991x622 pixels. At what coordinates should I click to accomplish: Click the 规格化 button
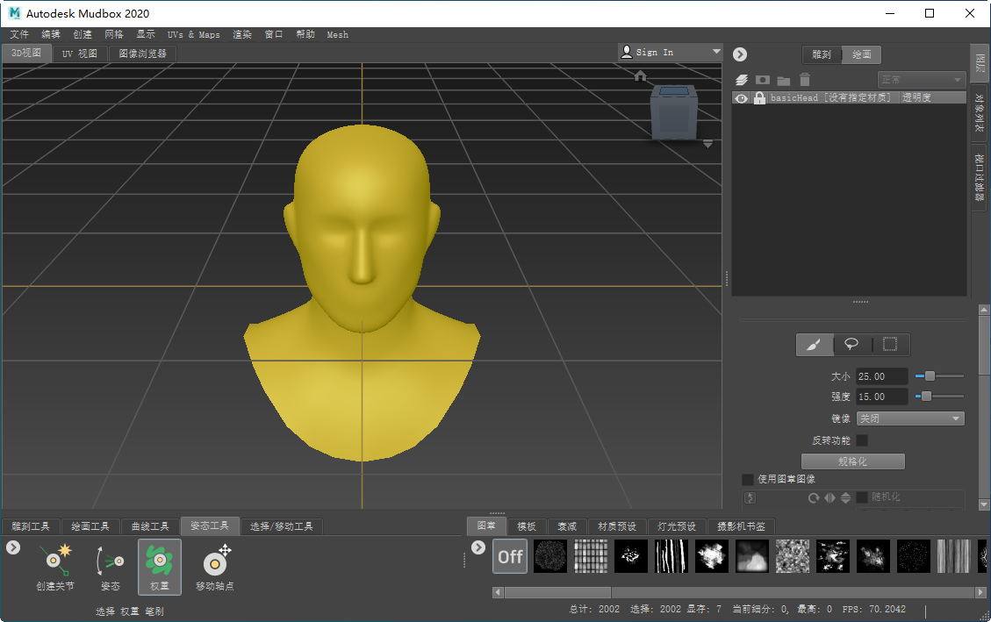click(852, 461)
